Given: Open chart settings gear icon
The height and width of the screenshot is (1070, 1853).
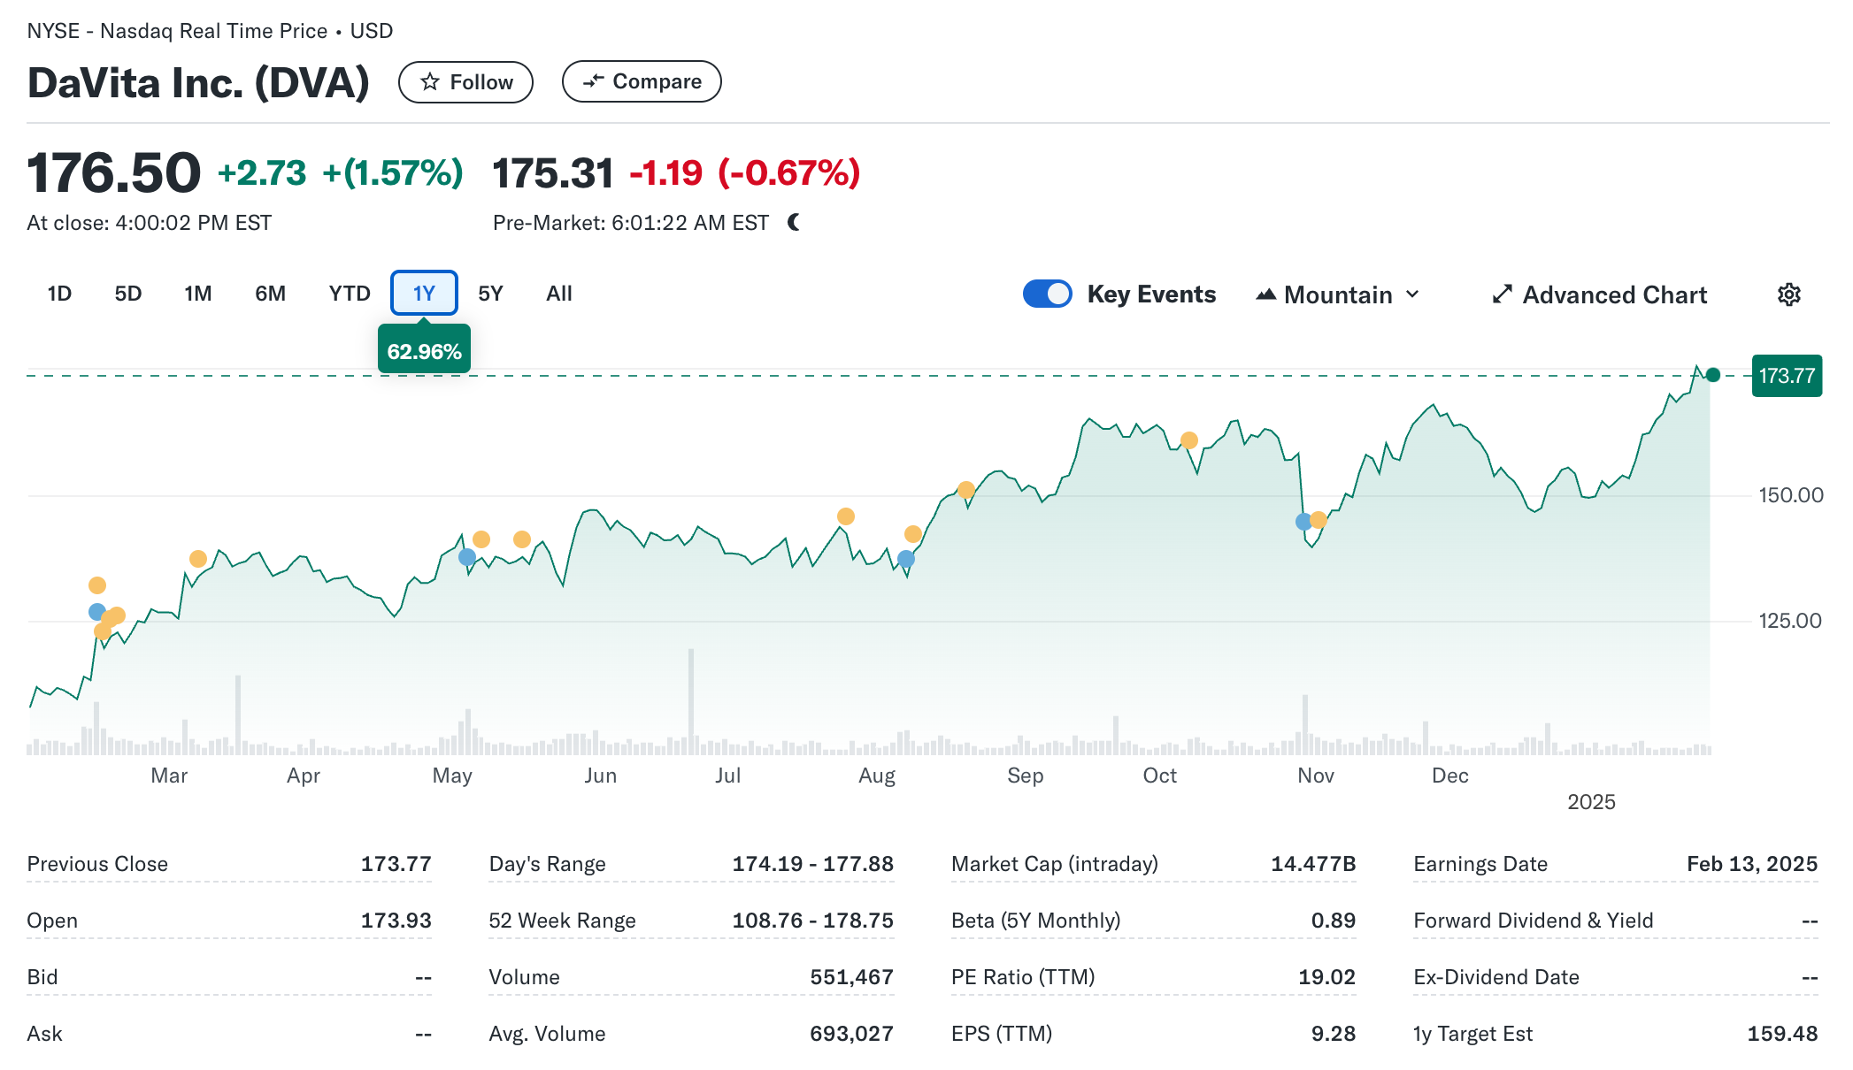Looking at the screenshot, I should [1788, 294].
